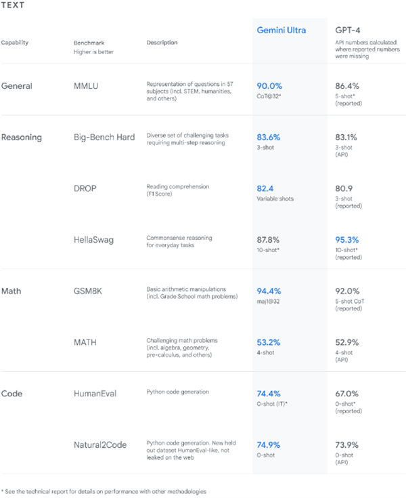
Task: Select the HumanEval benchmark name
Action: coord(95,394)
